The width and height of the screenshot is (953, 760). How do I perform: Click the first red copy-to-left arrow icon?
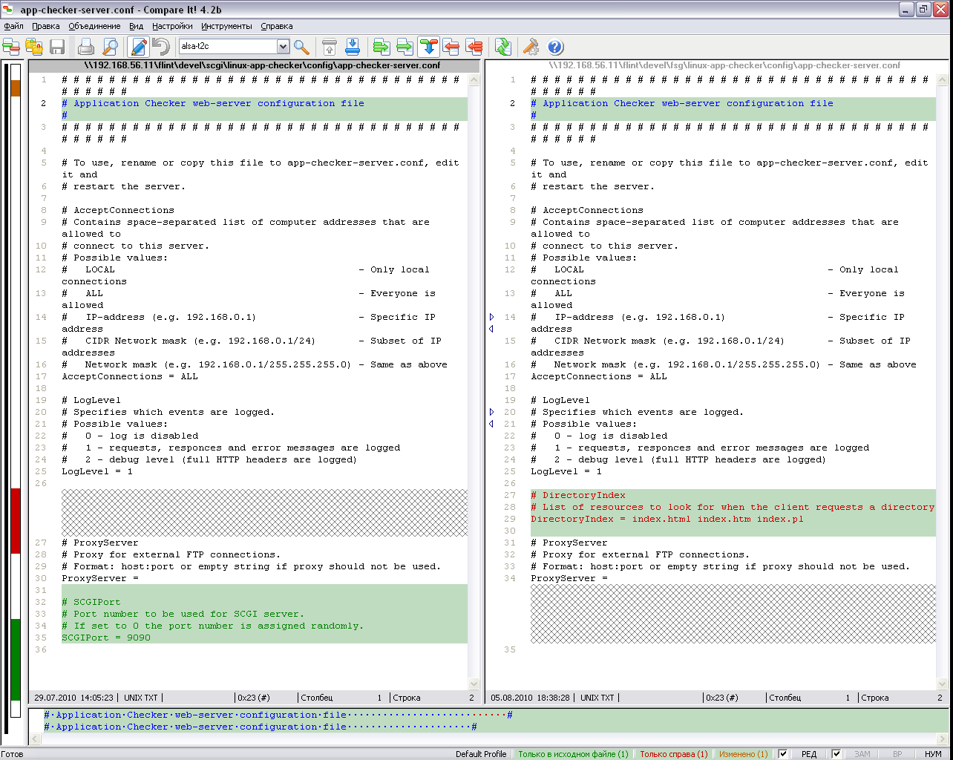(451, 47)
